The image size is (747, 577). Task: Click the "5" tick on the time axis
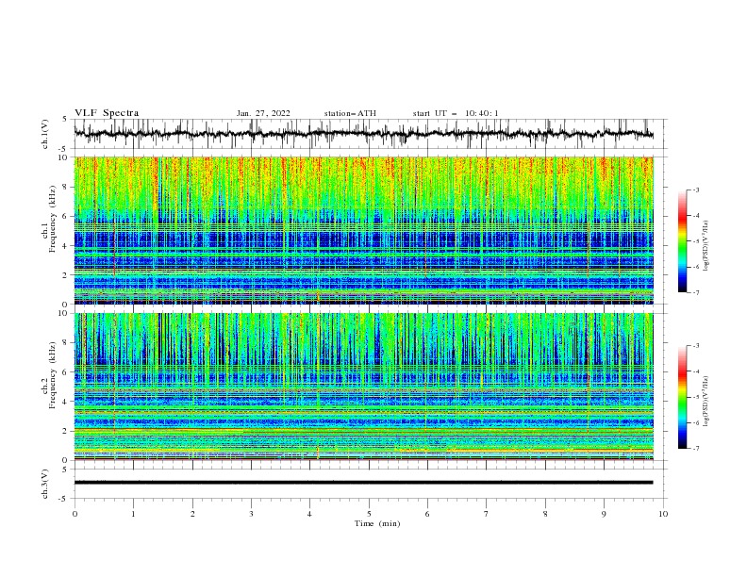pyautogui.click(x=369, y=514)
